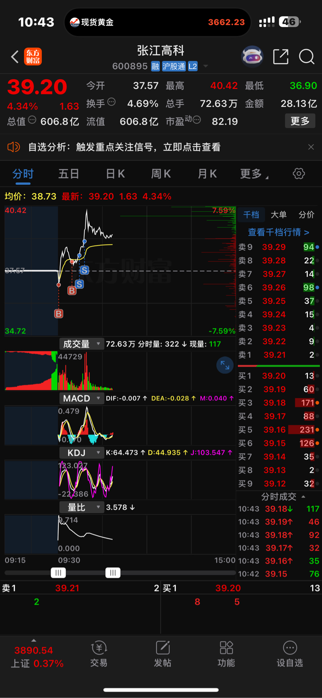Tap the 沪股通 badge

(x=174, y=66)
